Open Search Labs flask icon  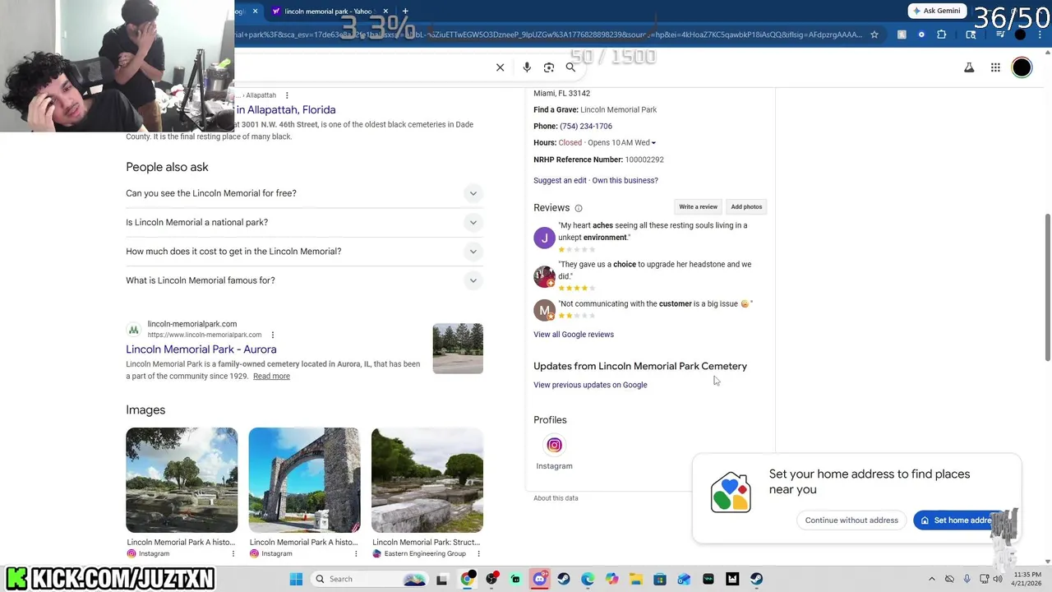point(969,67)
